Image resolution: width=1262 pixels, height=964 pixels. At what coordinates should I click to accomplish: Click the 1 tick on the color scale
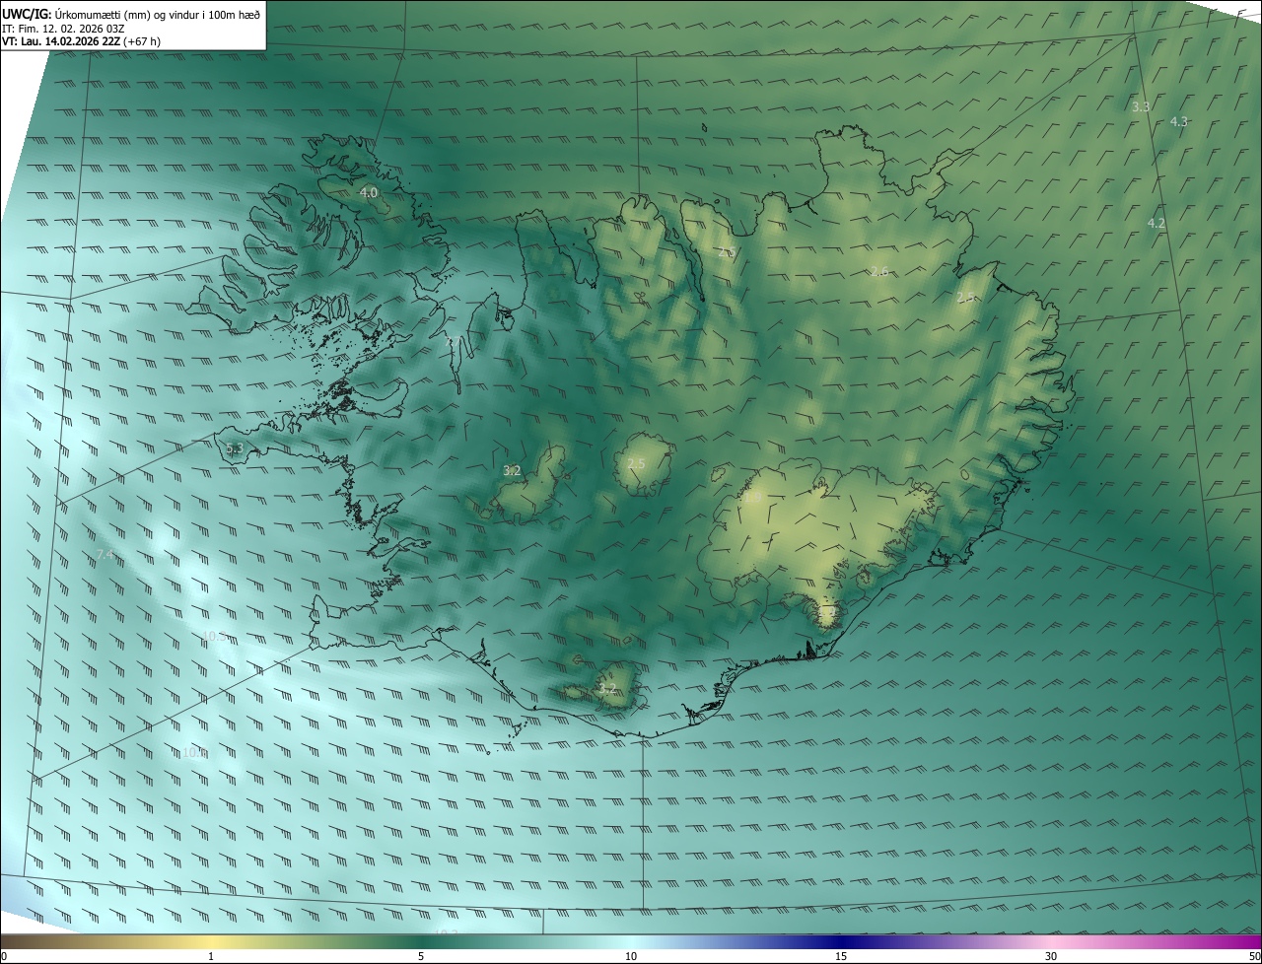(x=211, y=956)
